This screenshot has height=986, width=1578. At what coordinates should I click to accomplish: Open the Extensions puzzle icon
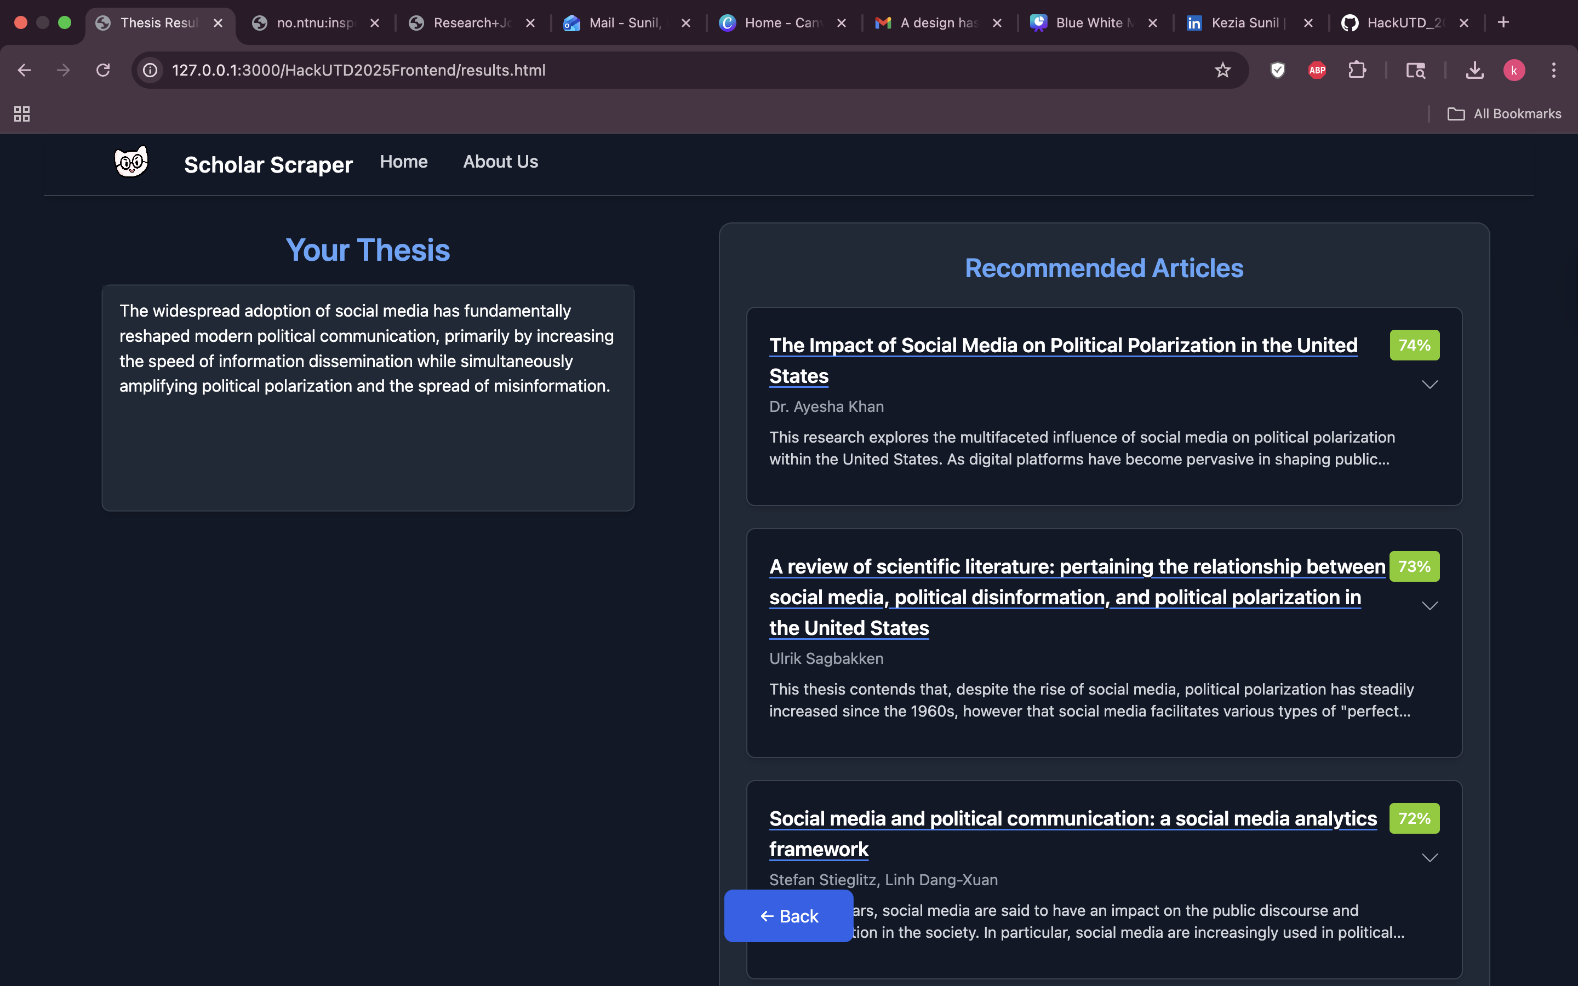point(1356,70)
